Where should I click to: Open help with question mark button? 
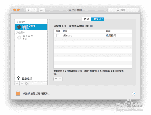(x=134, y=94)
